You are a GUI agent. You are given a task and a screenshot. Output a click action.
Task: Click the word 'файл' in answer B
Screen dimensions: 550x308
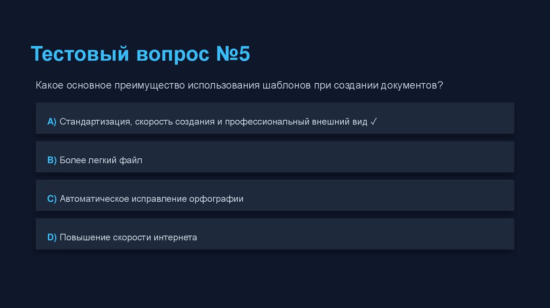[x=131, y=160]
